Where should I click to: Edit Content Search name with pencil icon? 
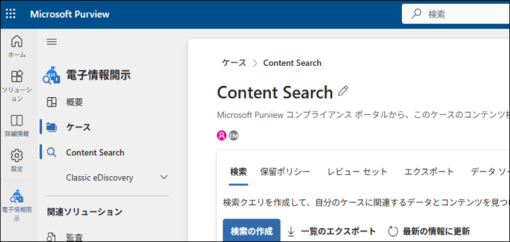click(343, 91)
